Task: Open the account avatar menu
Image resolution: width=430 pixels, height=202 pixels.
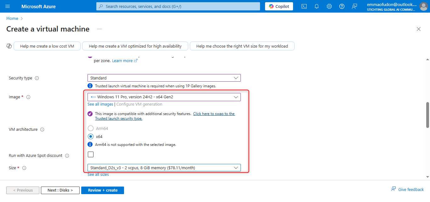Action: tap(423, 6)
